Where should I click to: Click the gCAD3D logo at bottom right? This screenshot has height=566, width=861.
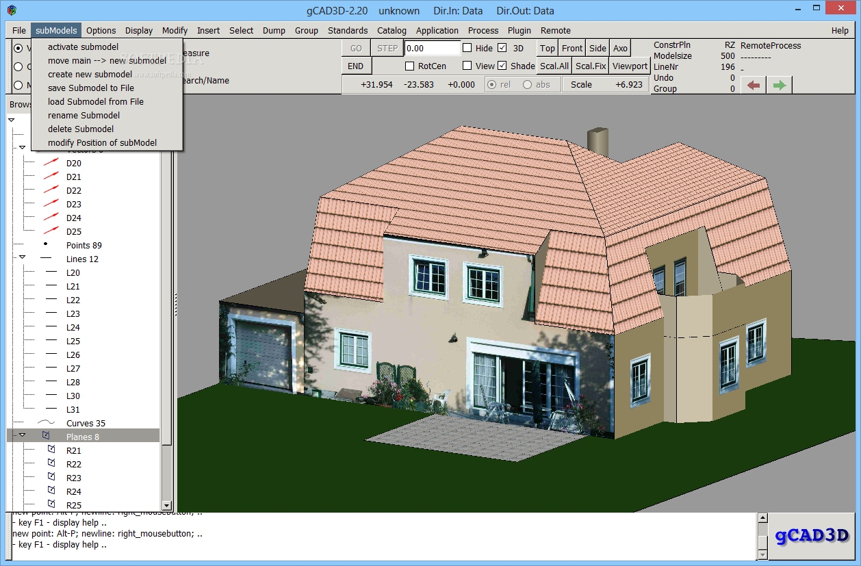coord(812,535)
